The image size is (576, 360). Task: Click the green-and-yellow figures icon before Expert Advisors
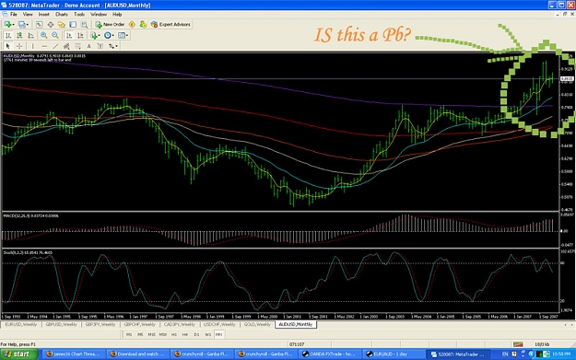(143, 25)
